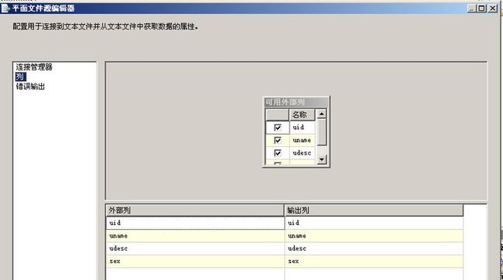This screenshot has height=280, width=503.
Task: Edit uid cell in 输出列 column
Action: coord(374,223)
